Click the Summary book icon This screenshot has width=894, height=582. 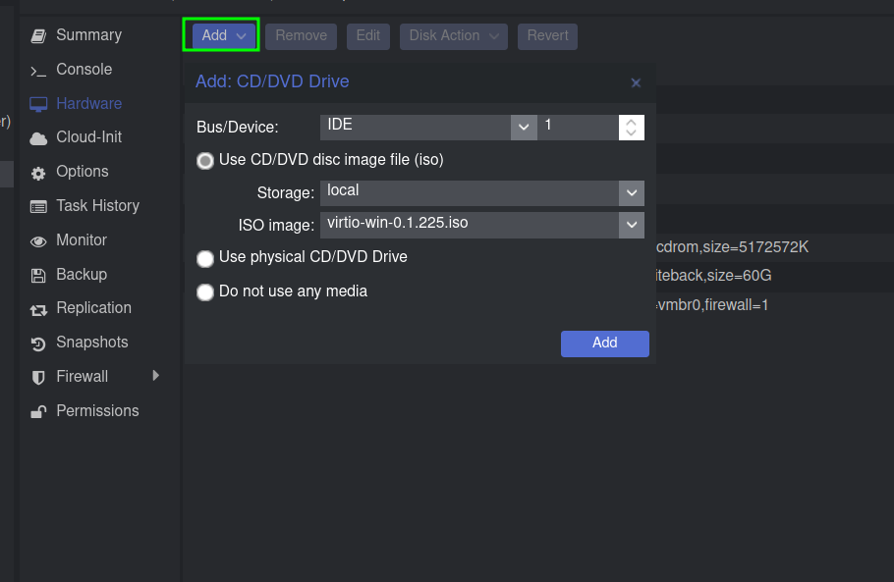[38, 36]
